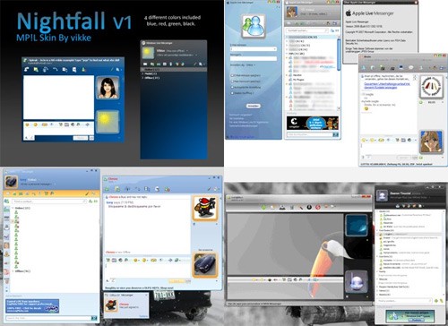
Task: Open the 'Kennwort vergessen?' link
Action: coord(240,115)
